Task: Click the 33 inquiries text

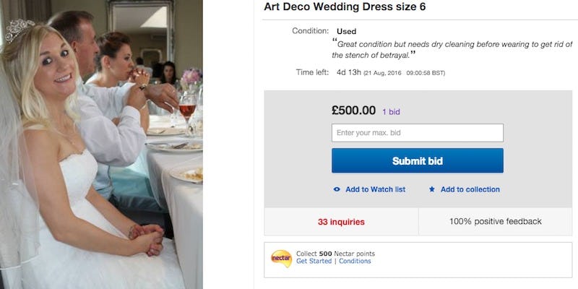Action: tap(341, 222)
